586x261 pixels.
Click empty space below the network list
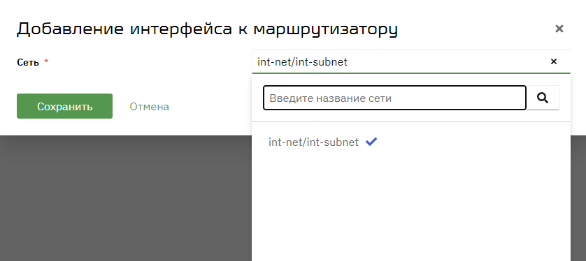click(x=411, y=209)
